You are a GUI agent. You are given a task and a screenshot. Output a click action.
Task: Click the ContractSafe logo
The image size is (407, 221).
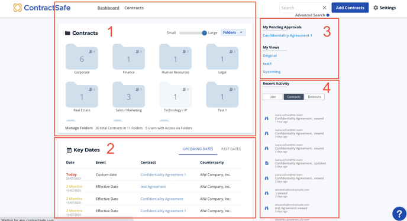coord(42,8)
